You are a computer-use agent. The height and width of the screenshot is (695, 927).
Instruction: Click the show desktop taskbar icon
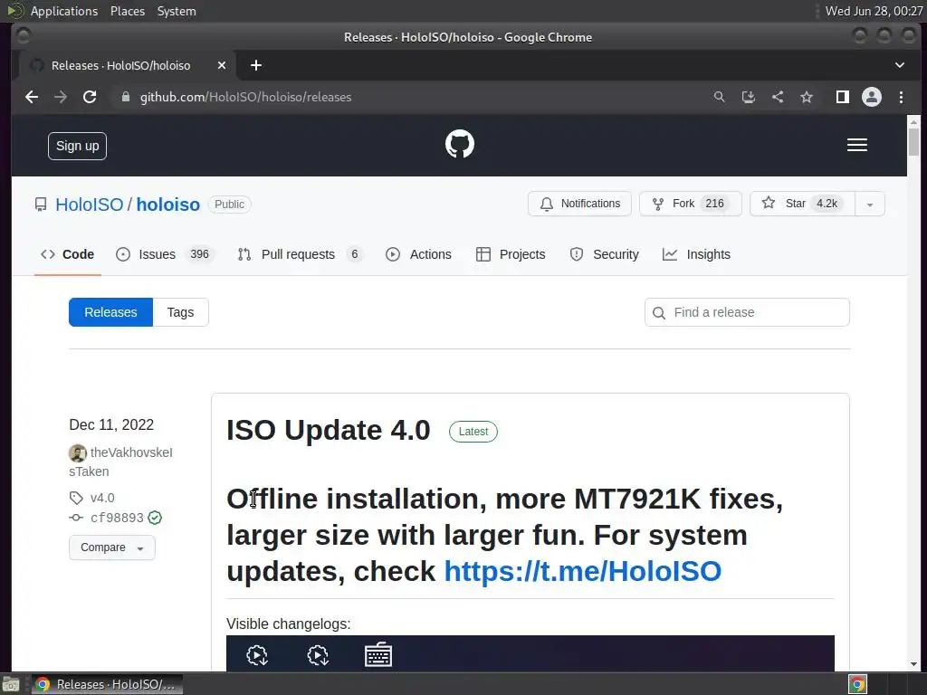tap(11, 684)
